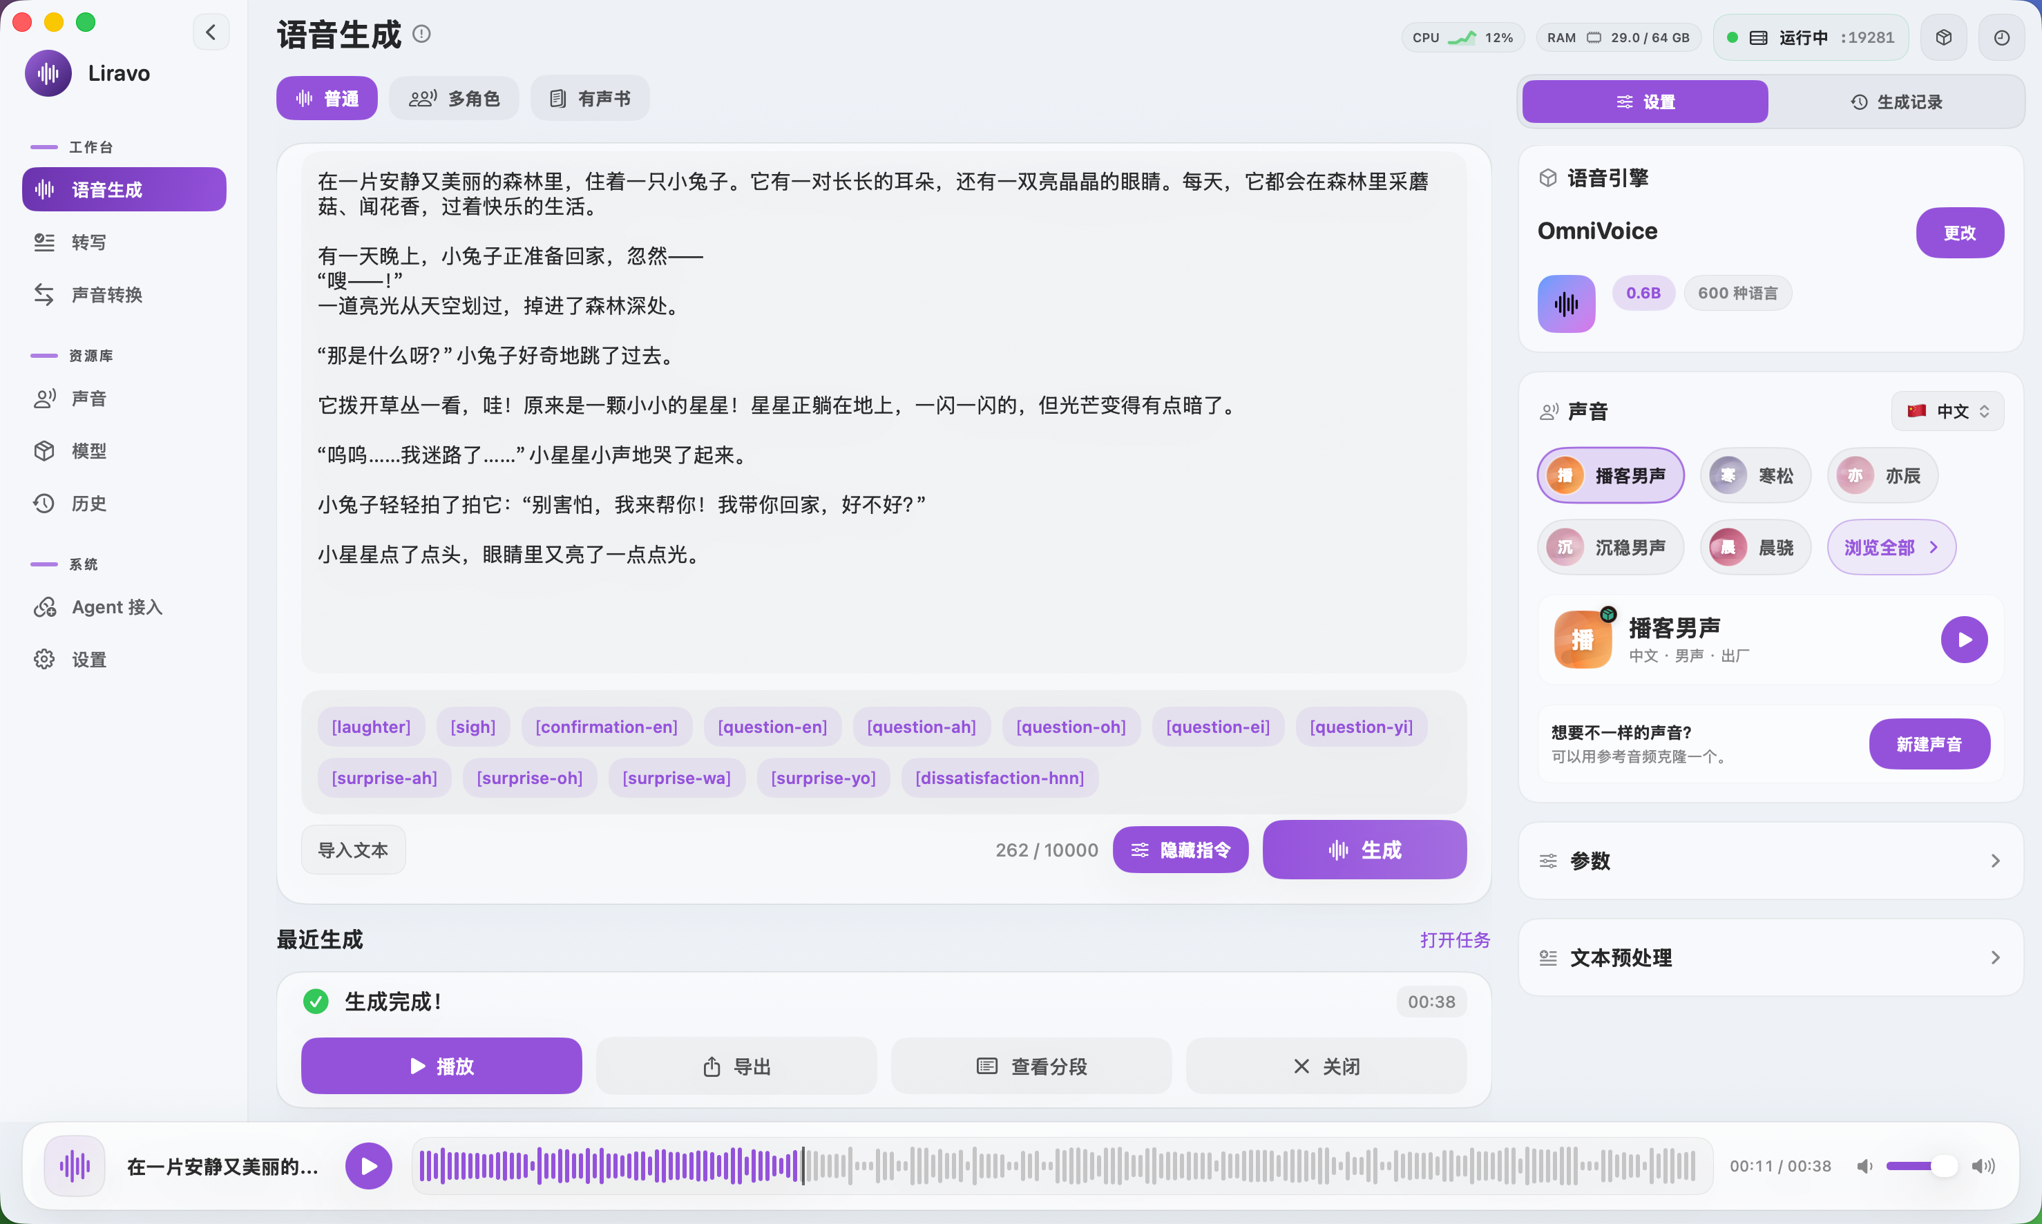Open 历史 in the sidebar
2042x1224 pixels.
coord(124,503)
